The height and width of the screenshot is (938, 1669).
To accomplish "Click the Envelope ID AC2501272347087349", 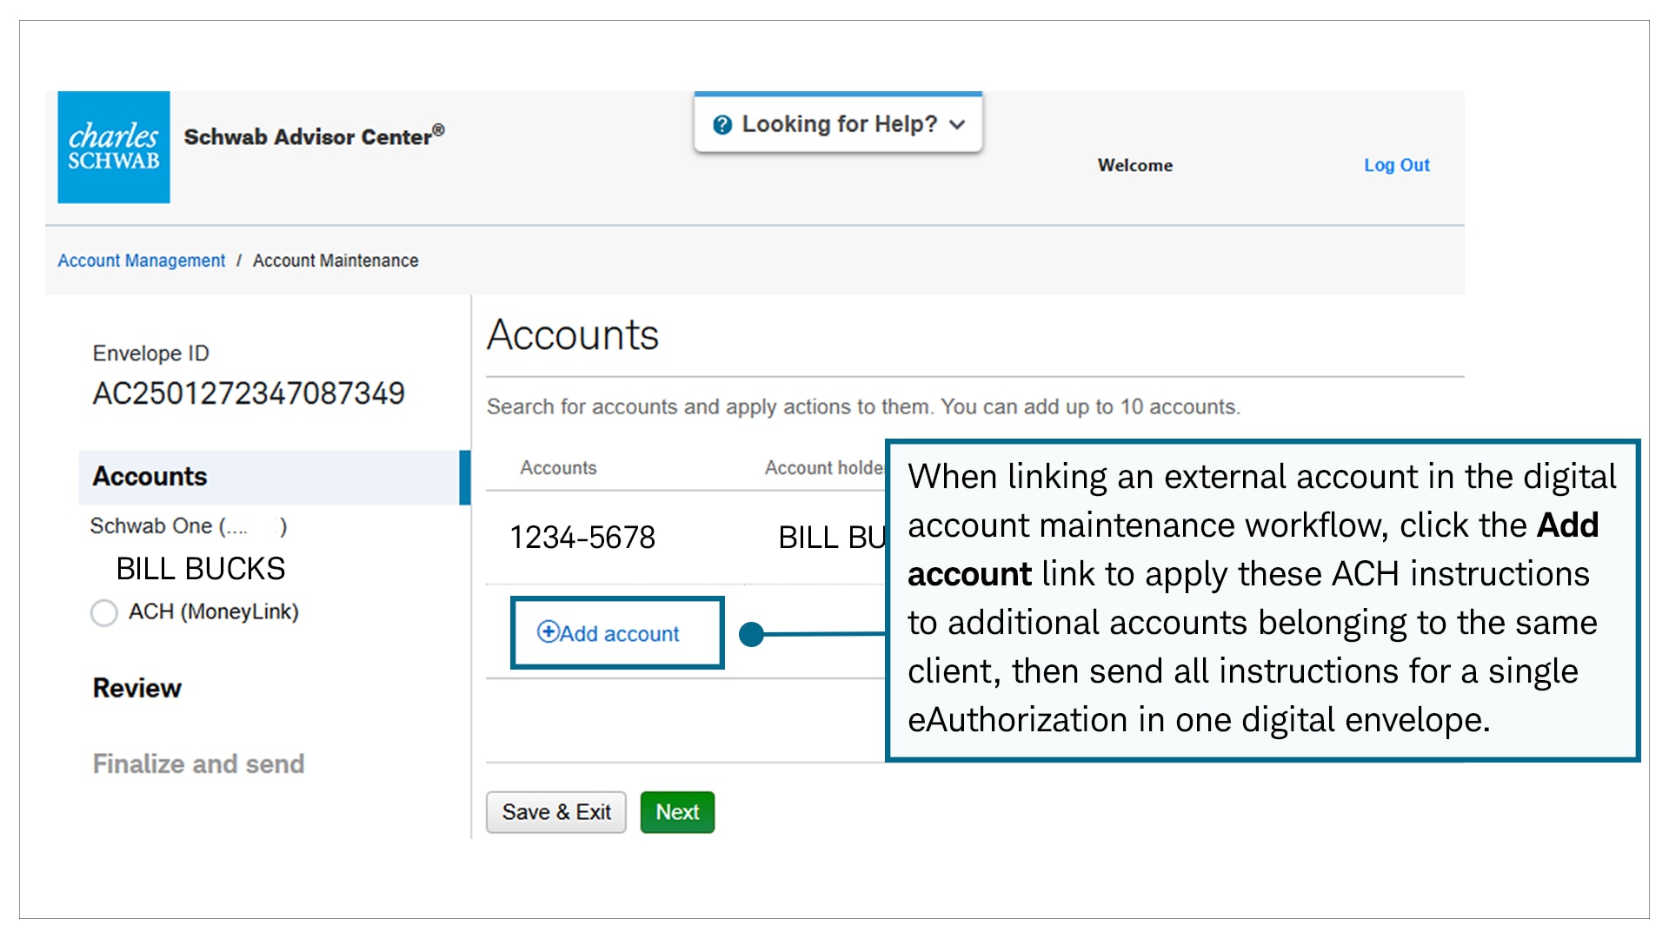I will 249,393.
